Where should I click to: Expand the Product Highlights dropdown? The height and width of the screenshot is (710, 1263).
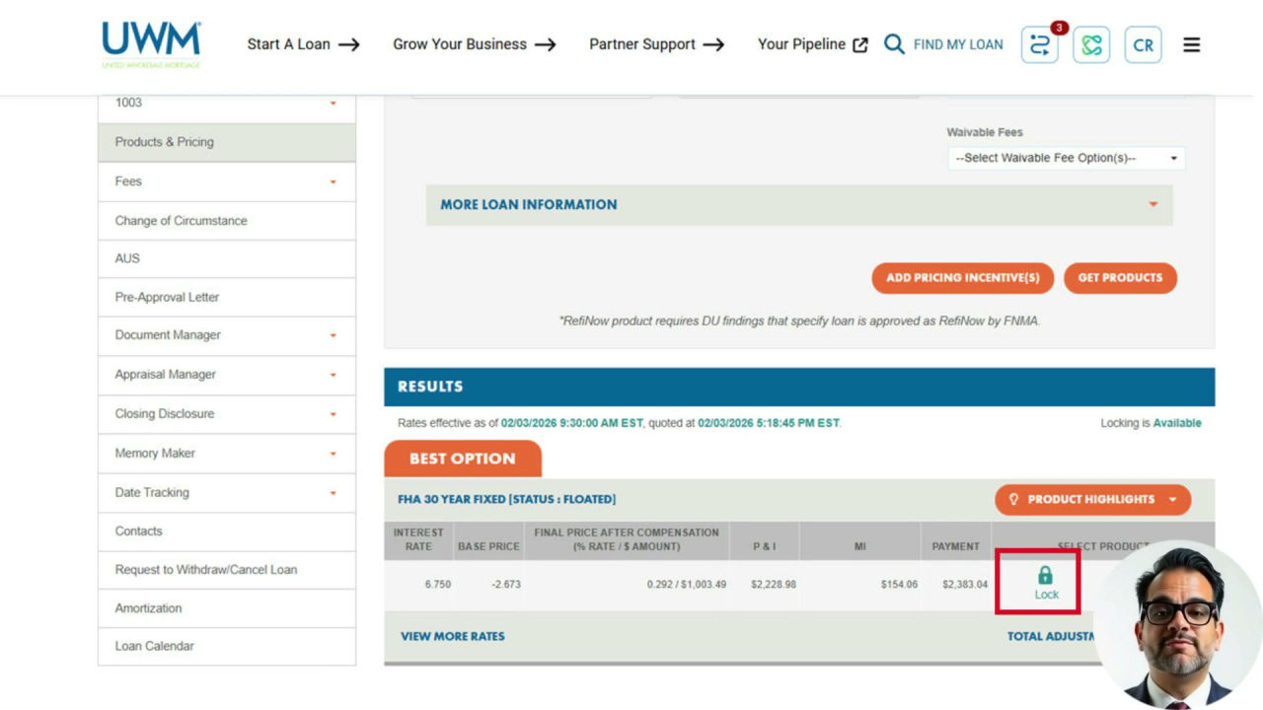tap(1092, 499)
